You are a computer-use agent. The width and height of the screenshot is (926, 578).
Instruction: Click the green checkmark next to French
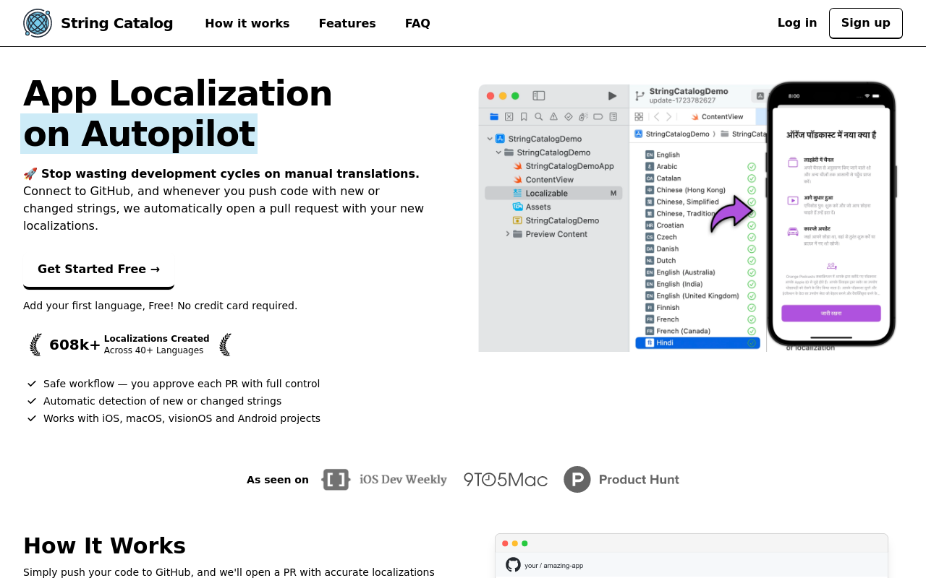tap(752, 319)
